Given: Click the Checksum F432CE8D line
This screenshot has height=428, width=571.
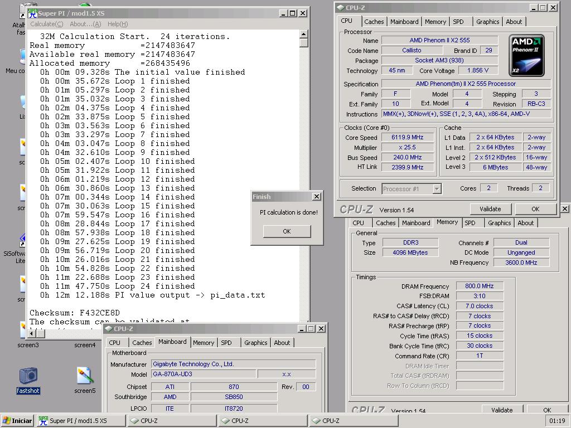Looking at the screenshot, I should (75, 313).
